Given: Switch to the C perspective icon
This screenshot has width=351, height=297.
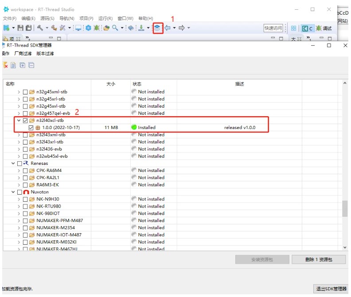Looking at the screenshot, I should click(308, 28).
